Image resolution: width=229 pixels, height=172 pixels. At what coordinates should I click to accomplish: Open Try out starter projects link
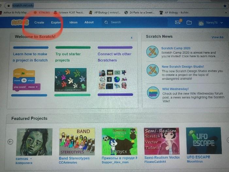pos(68,57)
